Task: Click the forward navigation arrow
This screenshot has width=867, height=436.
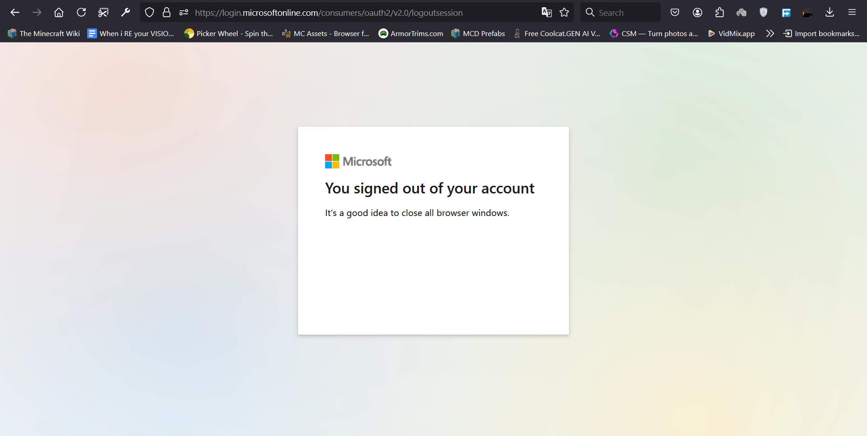Action: (x=37, y=13)
